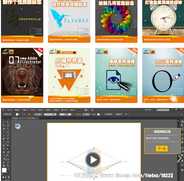Select the Eyedropper tool
Image resolution: width=184 pixels, height=181 pixels.
(x=4, y=155)
